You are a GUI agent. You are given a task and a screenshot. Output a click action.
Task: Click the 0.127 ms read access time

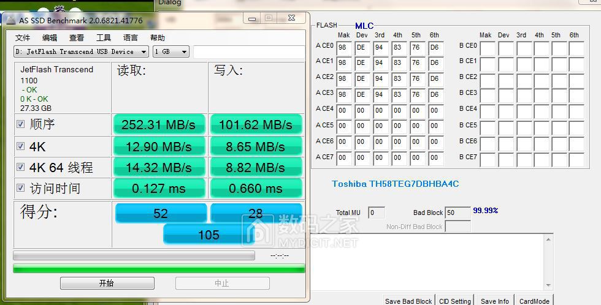tap(159, 188)
